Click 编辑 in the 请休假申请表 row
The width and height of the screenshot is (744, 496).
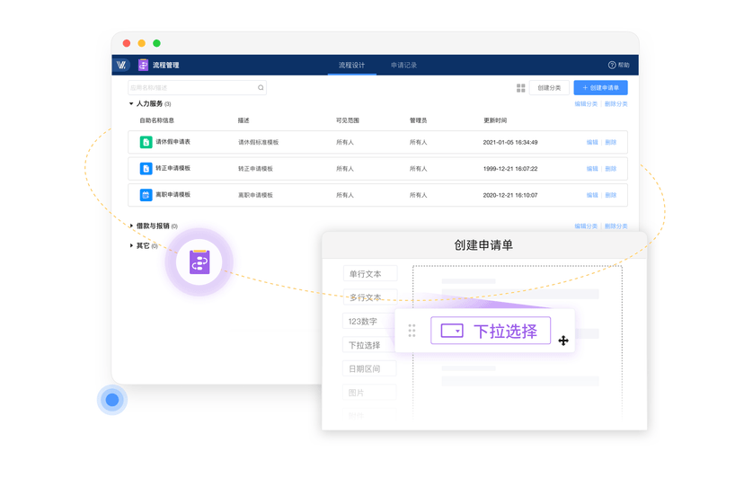592,142
